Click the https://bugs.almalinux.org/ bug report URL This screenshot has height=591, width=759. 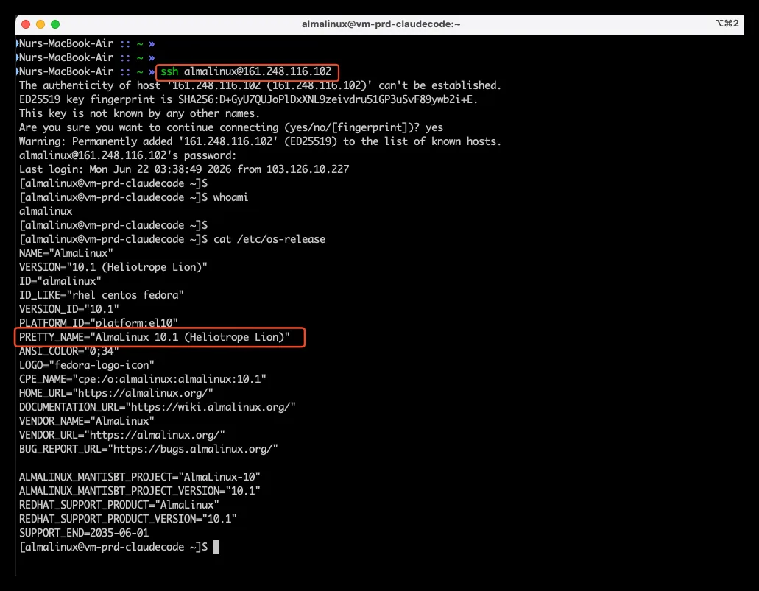(193, 449)
